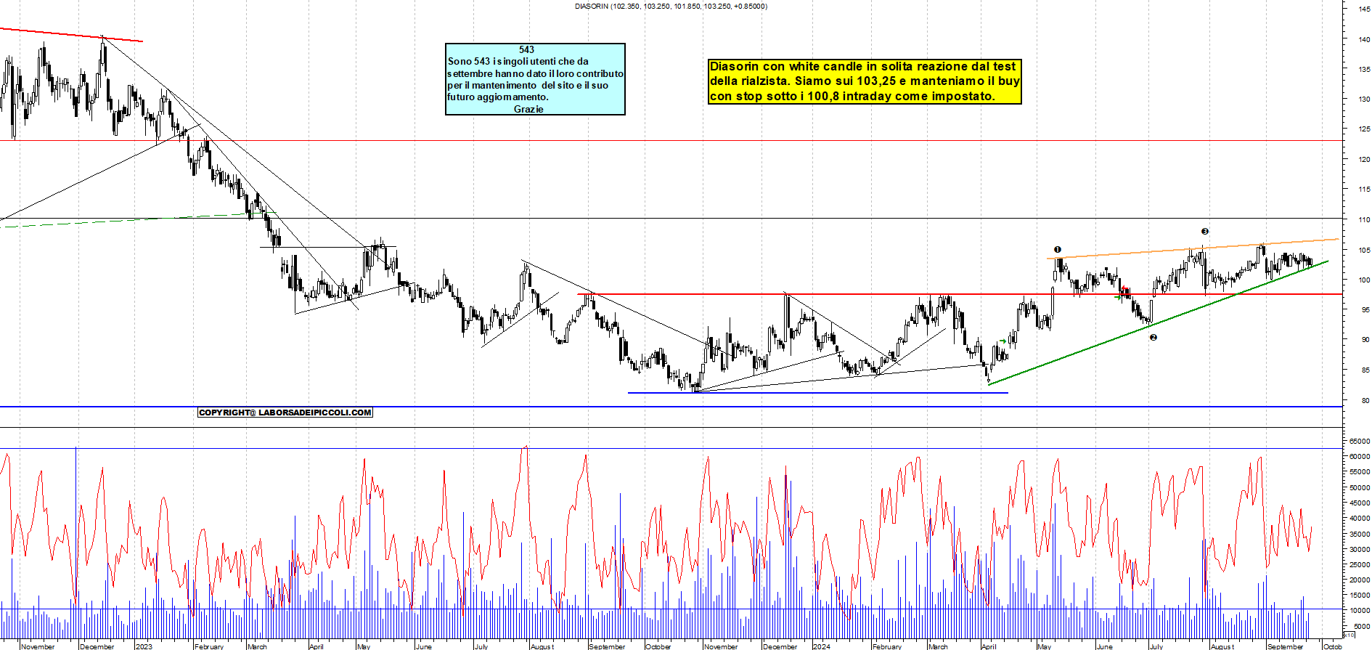1372x650 pixels.
Task: Click the 65000 volume axis label
Action: (x=1360, y=441)
